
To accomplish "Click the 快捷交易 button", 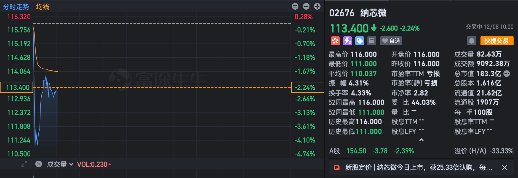I will (x=497, y=41).
